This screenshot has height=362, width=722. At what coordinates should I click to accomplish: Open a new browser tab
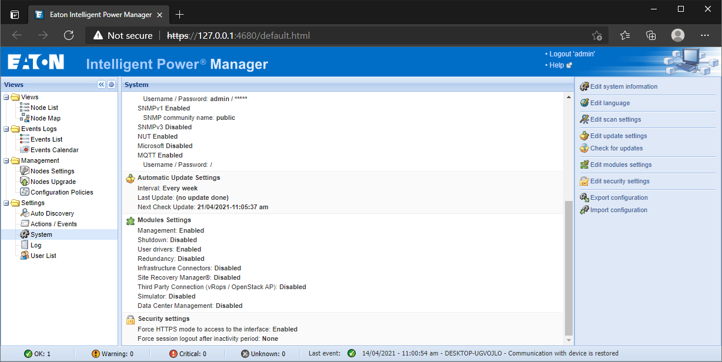[x=180, y=14]
